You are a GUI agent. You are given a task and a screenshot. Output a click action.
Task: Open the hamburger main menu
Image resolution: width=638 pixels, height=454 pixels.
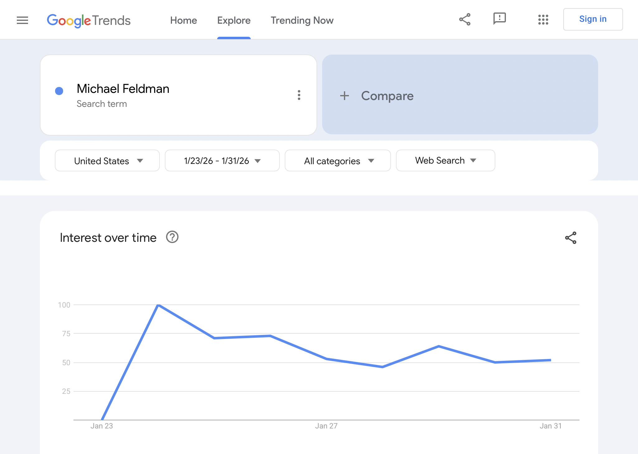pos(22,20)
